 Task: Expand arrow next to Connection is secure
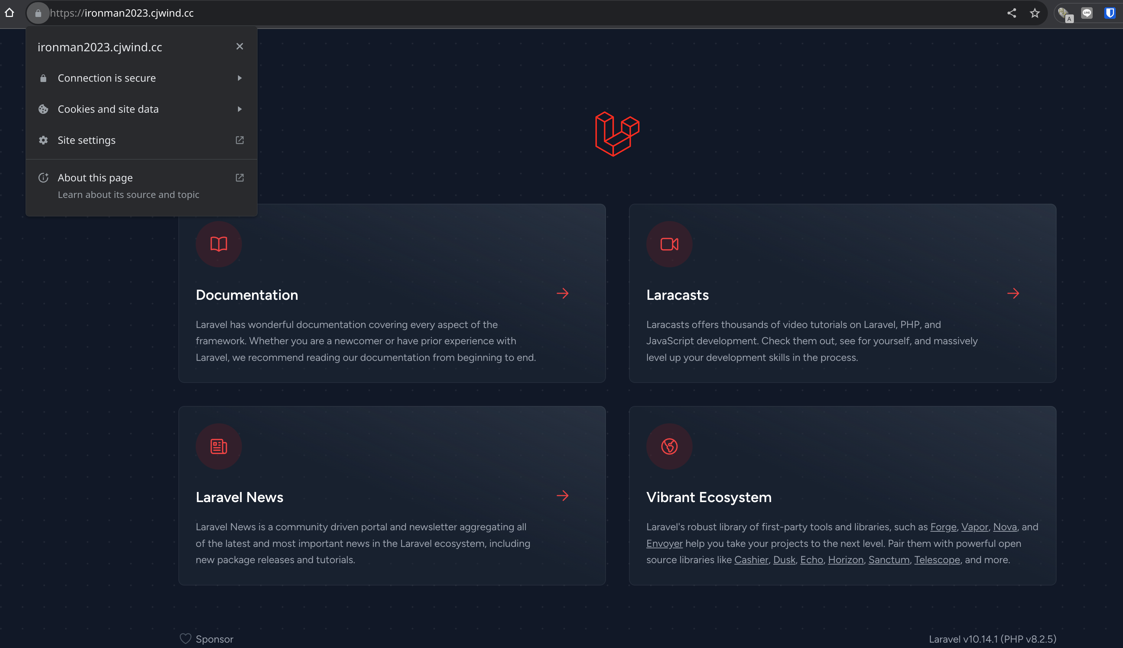click(x=239, y=78)
